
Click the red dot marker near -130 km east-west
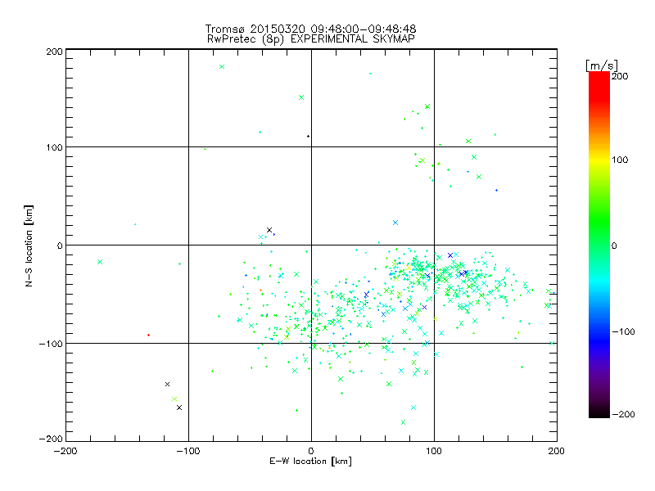click(148, 336)
